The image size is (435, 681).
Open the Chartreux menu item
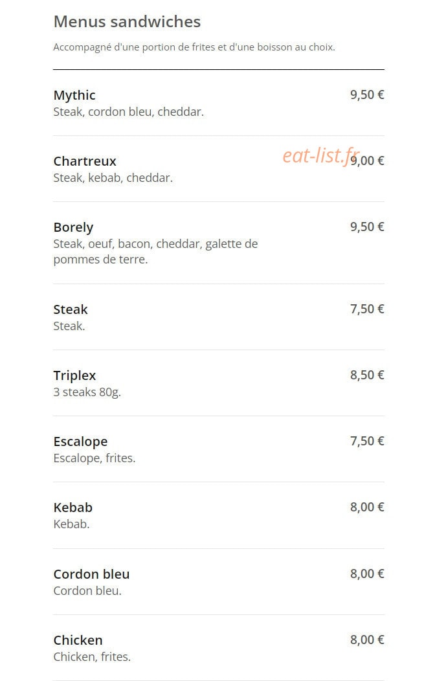218,169
